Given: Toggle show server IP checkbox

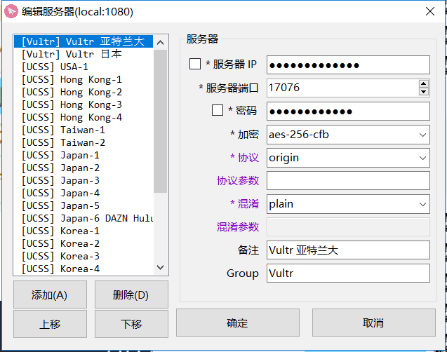Looking at the screenshot, I should [x=195, y=64].
